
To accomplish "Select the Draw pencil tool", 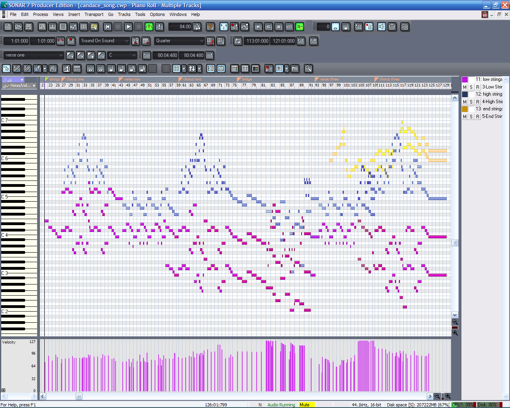I will 17,69.
